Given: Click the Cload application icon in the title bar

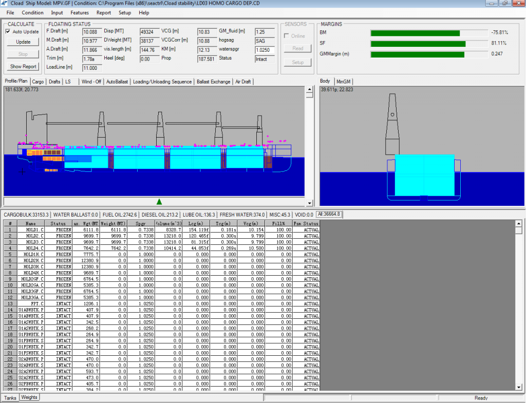Looking at the screenshot, I should (5, 3).
